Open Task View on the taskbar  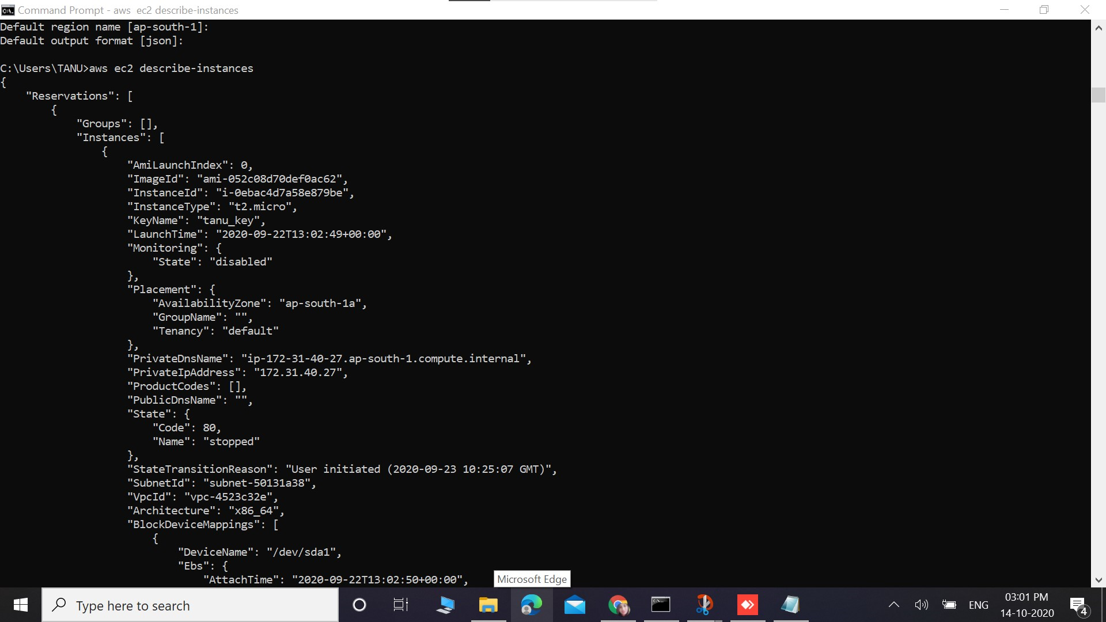pyautogui.click(x=401, y=605)
